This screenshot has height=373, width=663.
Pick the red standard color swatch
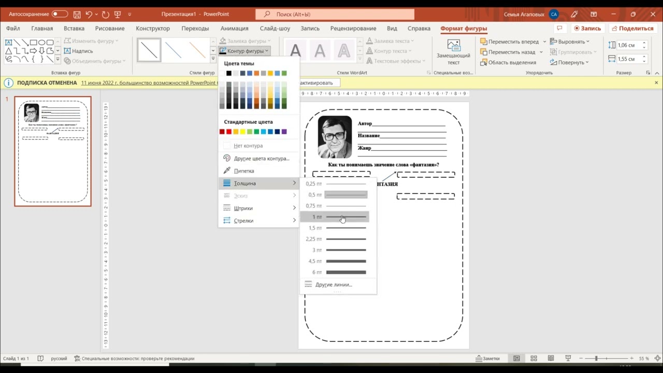pyautogui.click(x=229, y=132)
